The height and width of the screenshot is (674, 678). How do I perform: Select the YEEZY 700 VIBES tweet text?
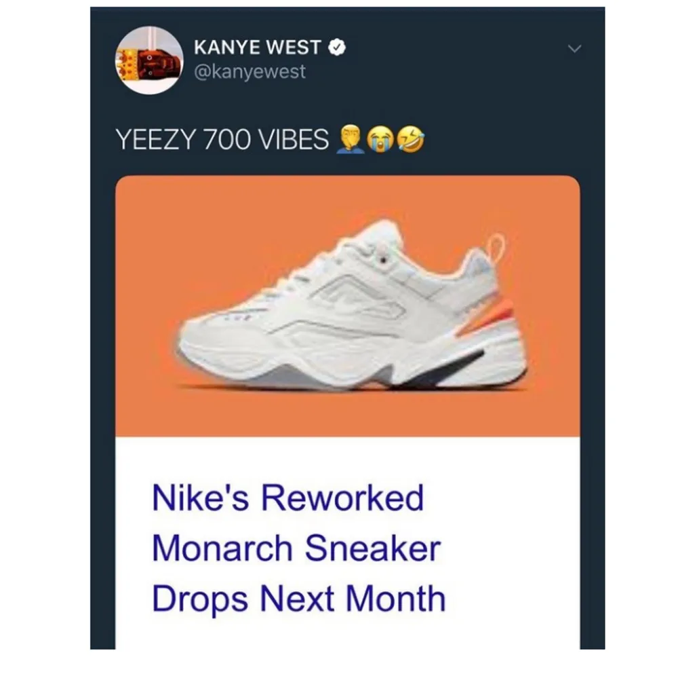coord(222,140)
